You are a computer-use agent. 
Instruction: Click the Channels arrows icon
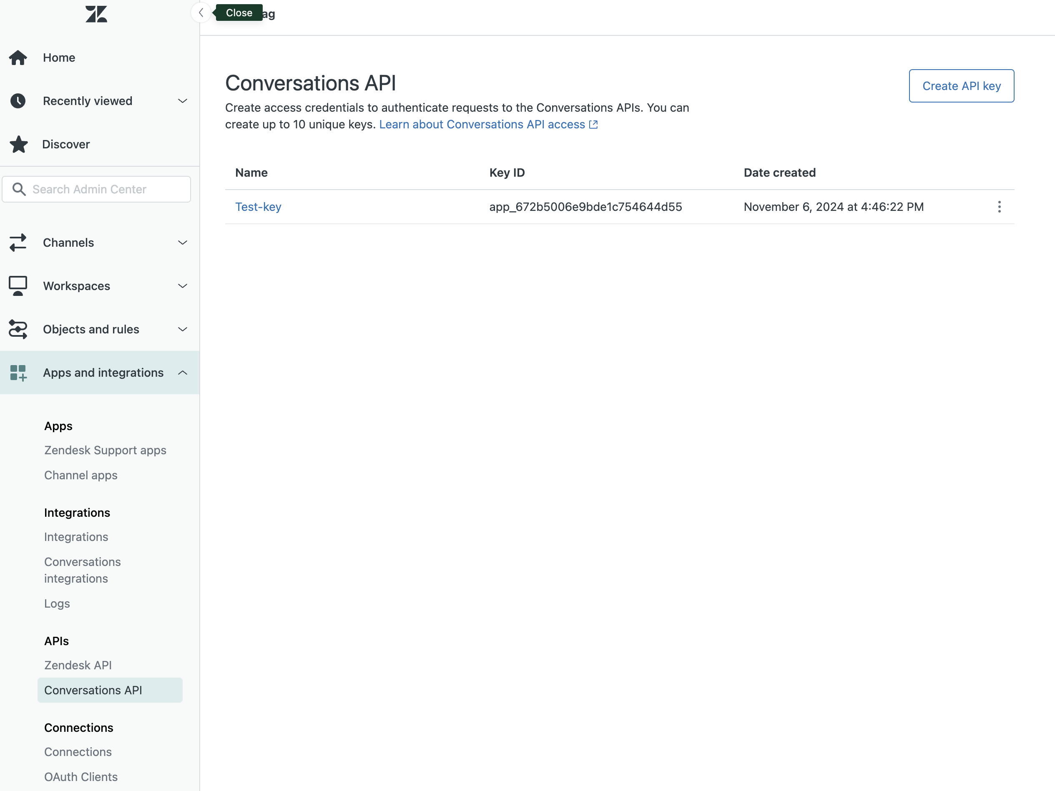tap(18, 243)
